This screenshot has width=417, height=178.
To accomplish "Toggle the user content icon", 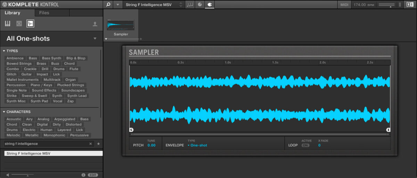I will click(x=95, y=24).
